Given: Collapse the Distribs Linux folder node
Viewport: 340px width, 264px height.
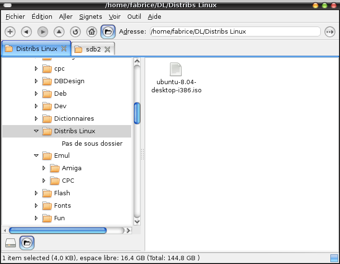Looking at the screenshot, I should [x=36, y=131].
